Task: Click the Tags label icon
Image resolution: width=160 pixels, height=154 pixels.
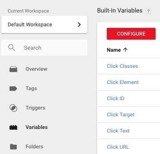Action: coord(13,89)
